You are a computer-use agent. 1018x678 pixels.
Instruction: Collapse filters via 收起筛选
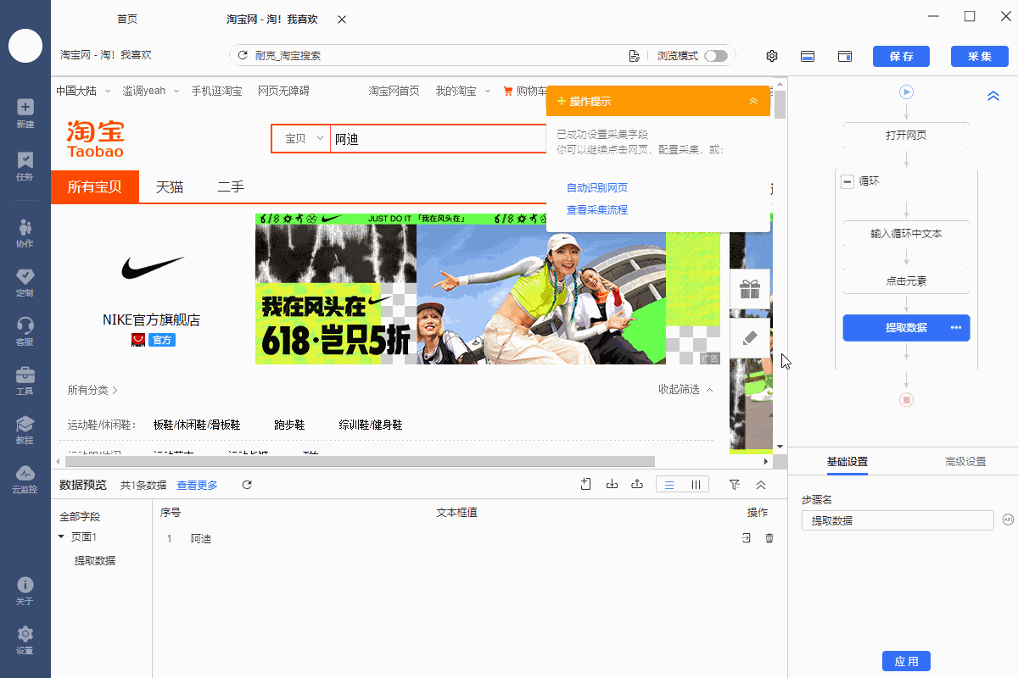685,389
